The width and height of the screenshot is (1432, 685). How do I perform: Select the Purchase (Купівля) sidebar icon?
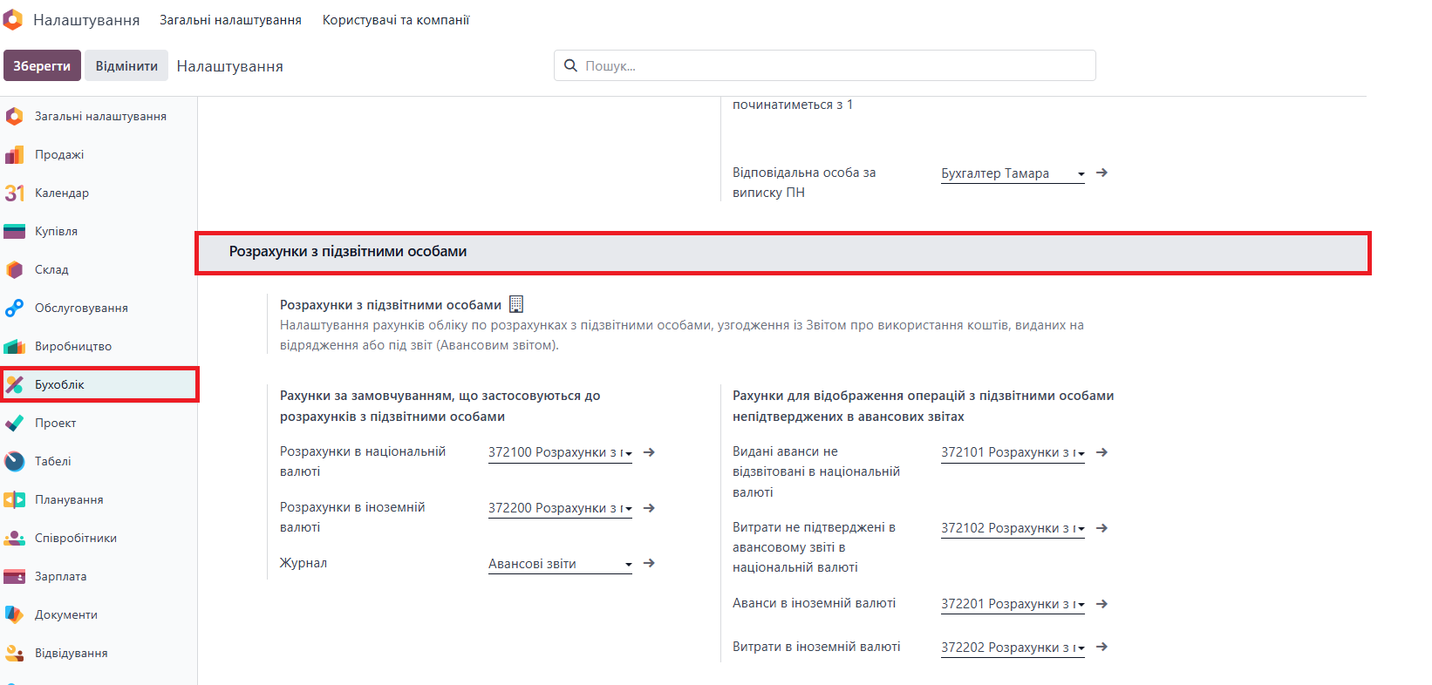(14, 232)
